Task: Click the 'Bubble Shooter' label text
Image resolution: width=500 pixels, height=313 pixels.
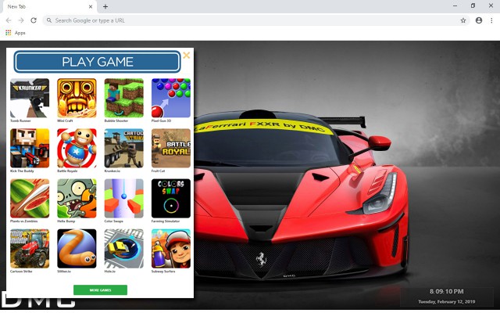Action: [116, 121]
